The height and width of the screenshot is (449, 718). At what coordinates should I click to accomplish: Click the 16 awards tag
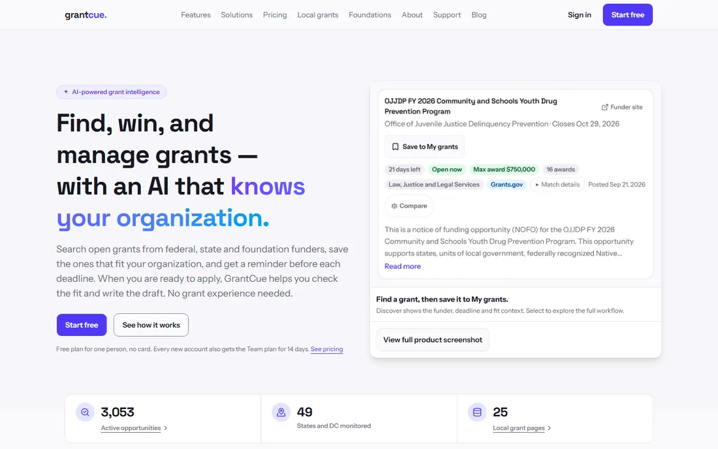(x=561, y=169)
